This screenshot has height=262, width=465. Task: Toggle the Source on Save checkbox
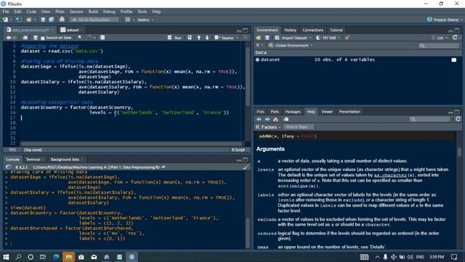click(42, 38)
